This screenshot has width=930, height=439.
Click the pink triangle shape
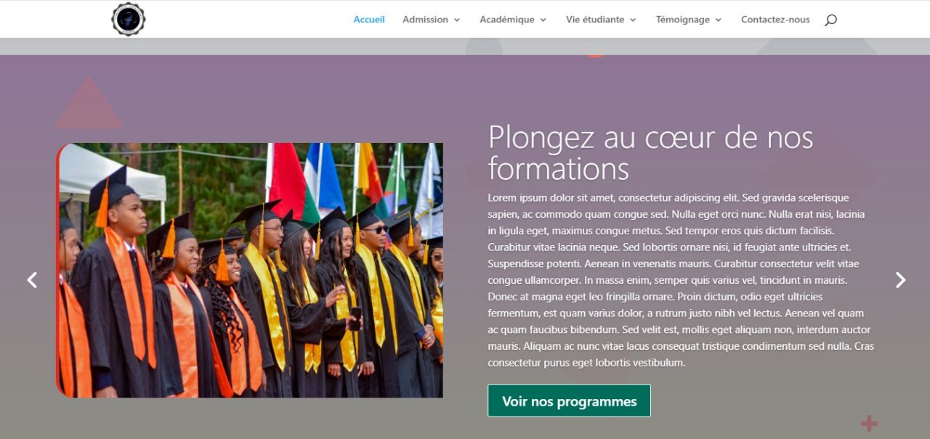pos(89,102)
